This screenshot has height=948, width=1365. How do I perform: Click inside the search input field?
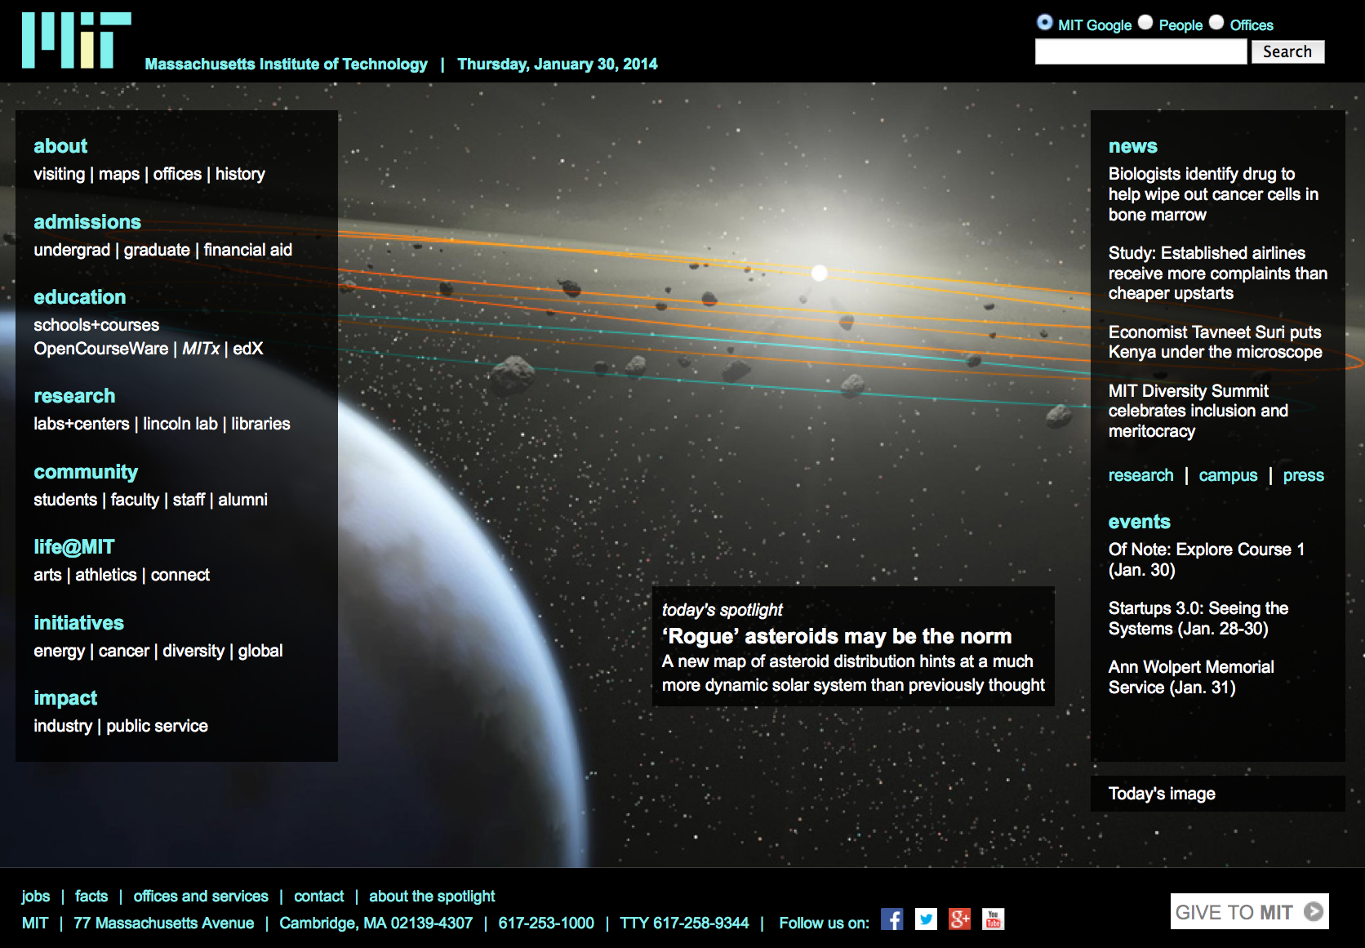point(1140,51)
